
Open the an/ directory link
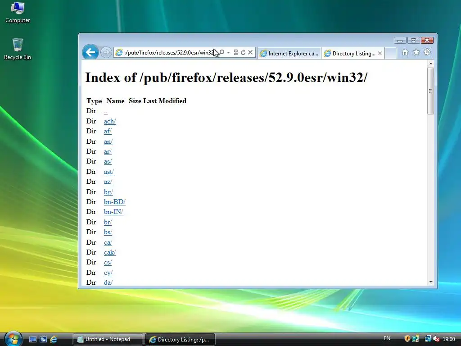click(x=108, y=141)
